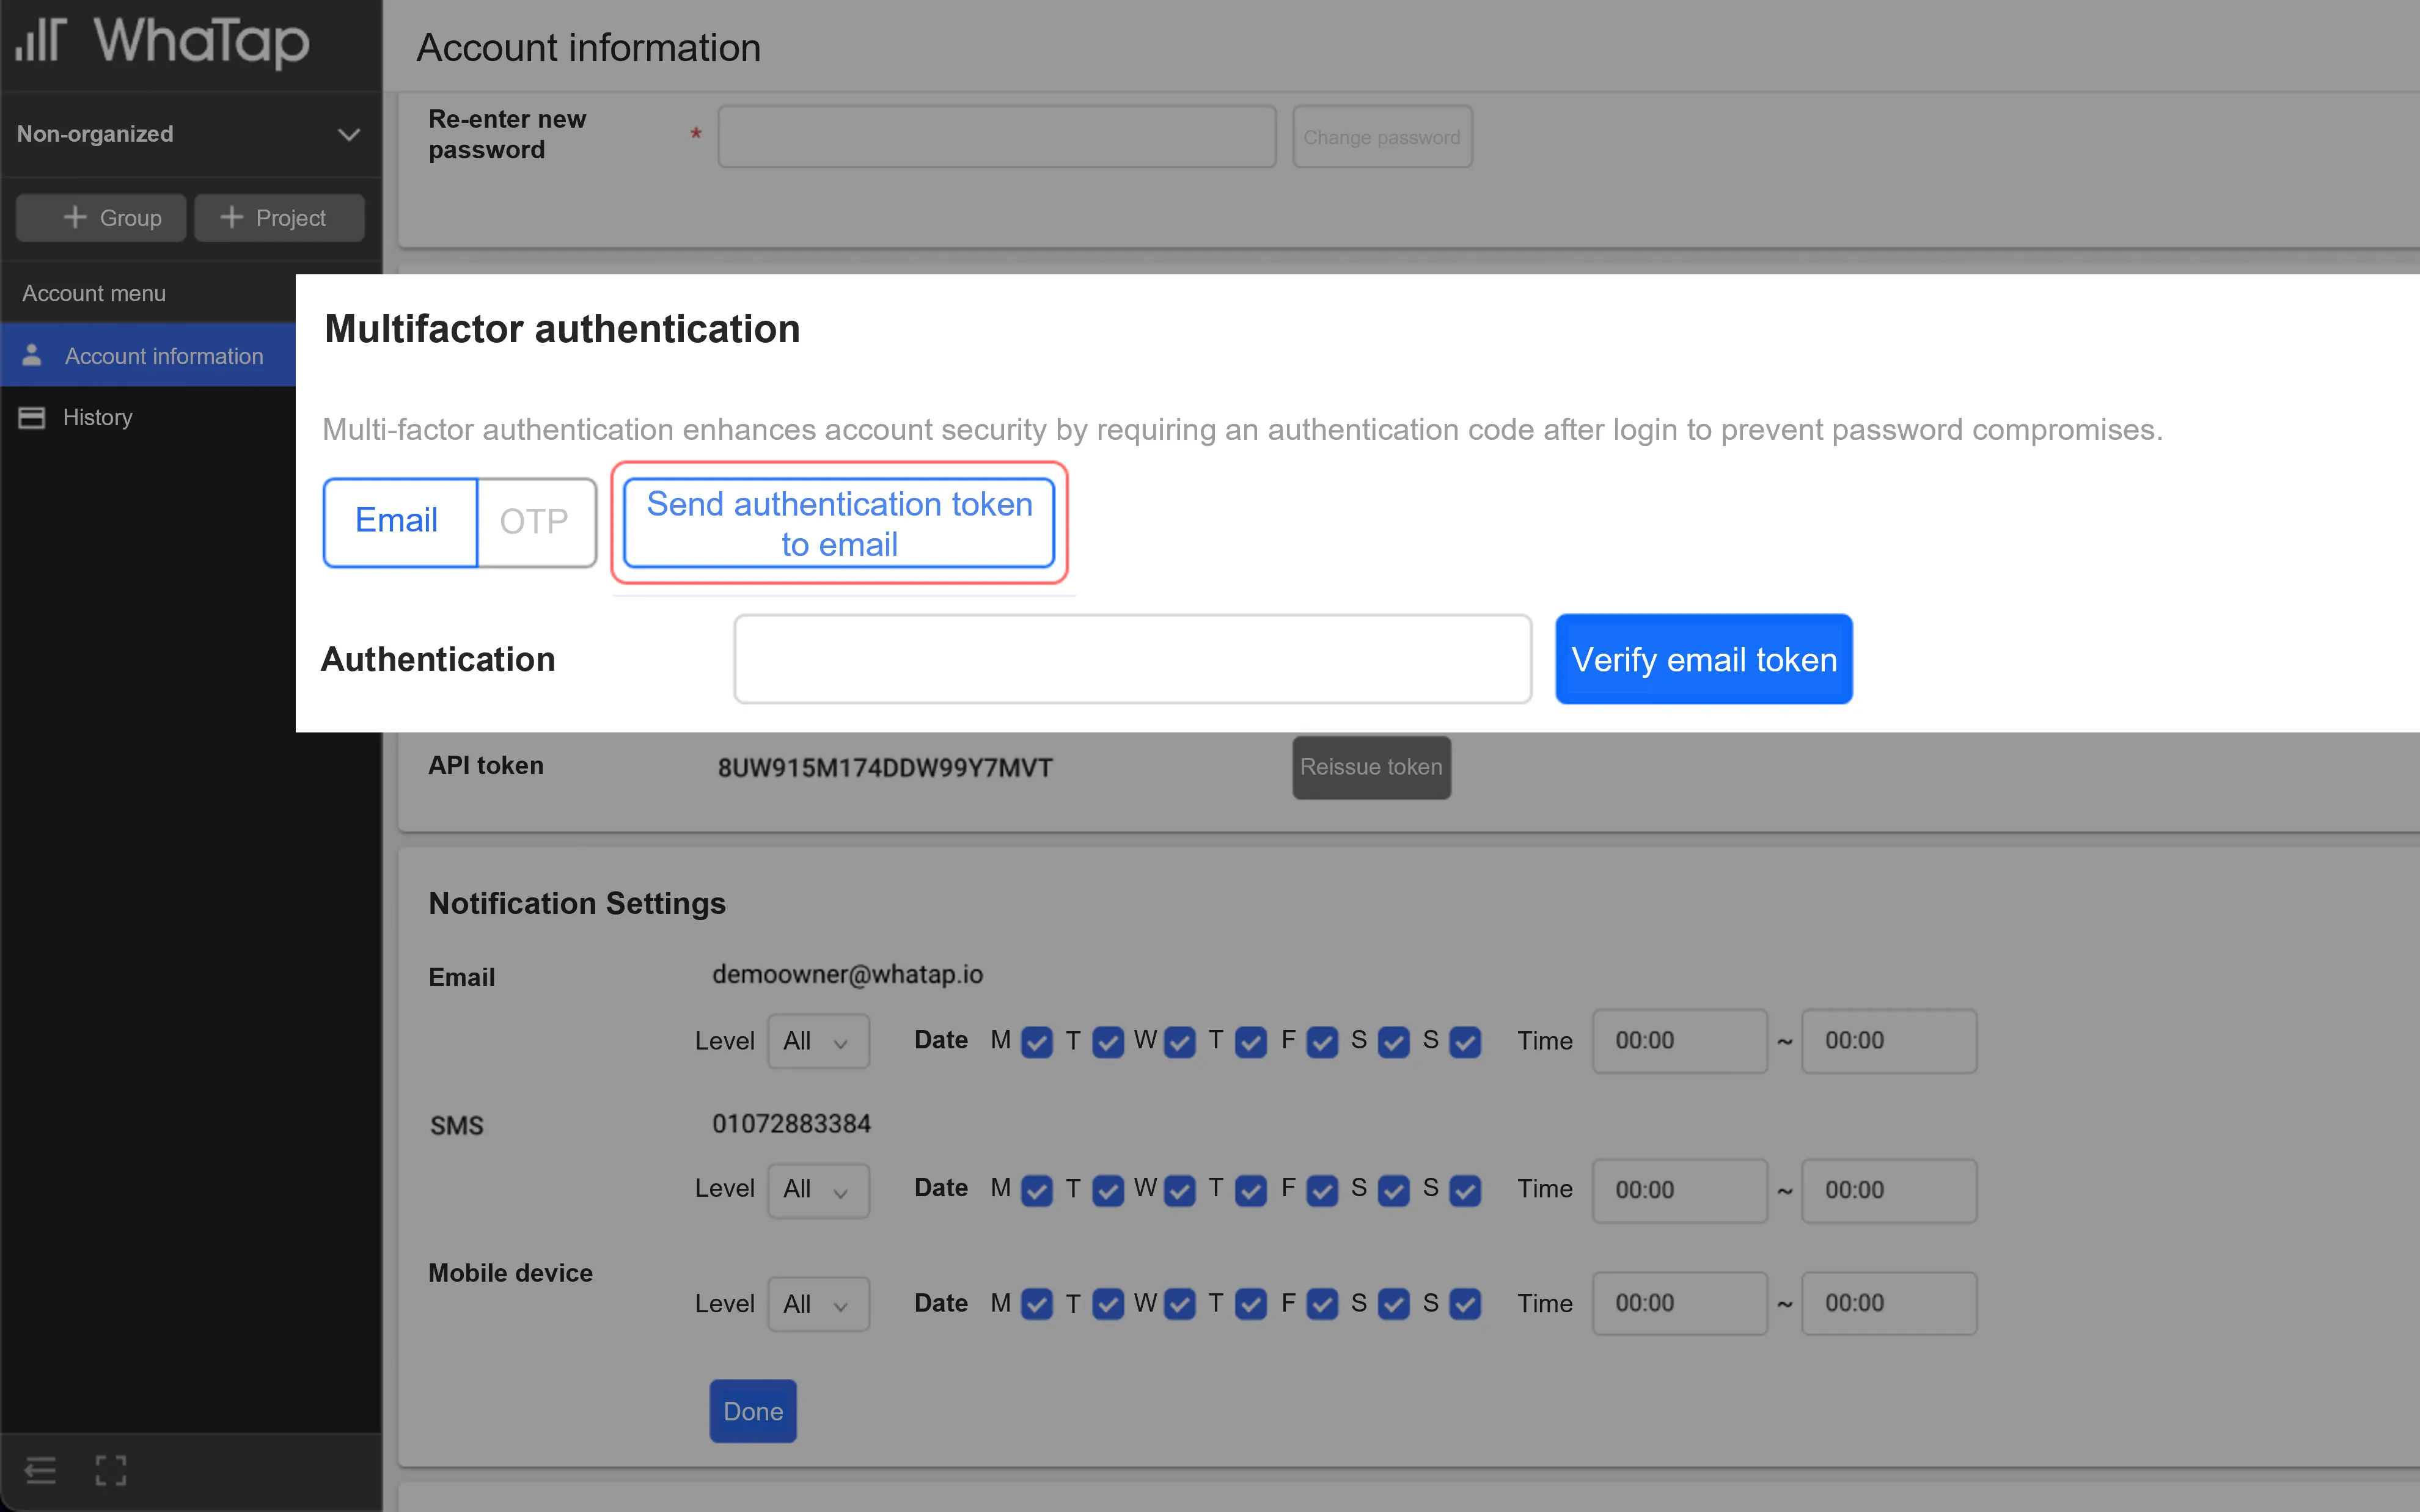Click SMS start time field
The image size is (2420, 1512).
(1680, 1190)
